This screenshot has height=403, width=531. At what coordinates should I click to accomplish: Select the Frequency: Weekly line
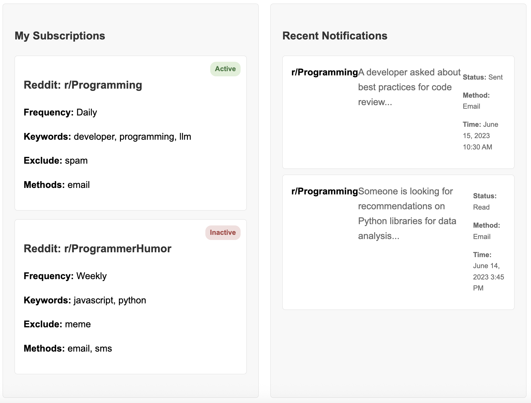point(65,276)
